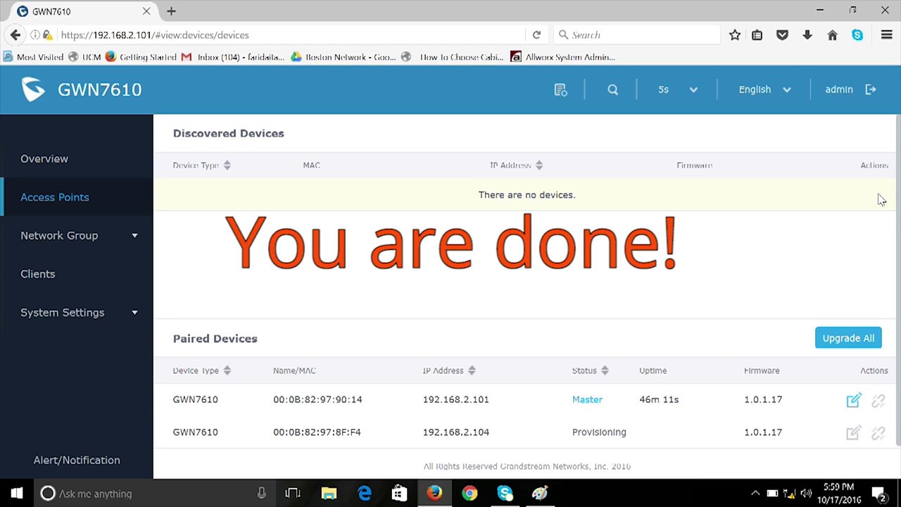Open Windows action center notifications
Viewport: 901px width, 507px height.
point(879,494)
